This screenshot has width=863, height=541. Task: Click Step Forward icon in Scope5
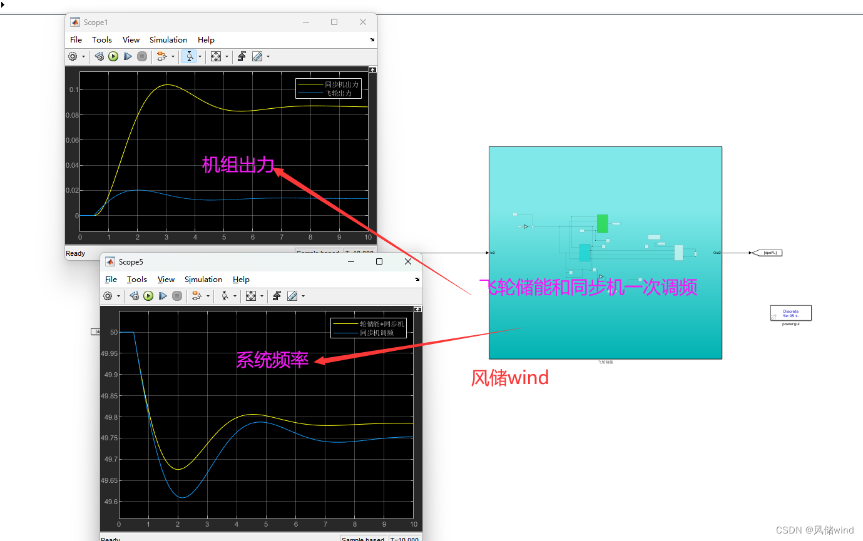tap(163, 296)
